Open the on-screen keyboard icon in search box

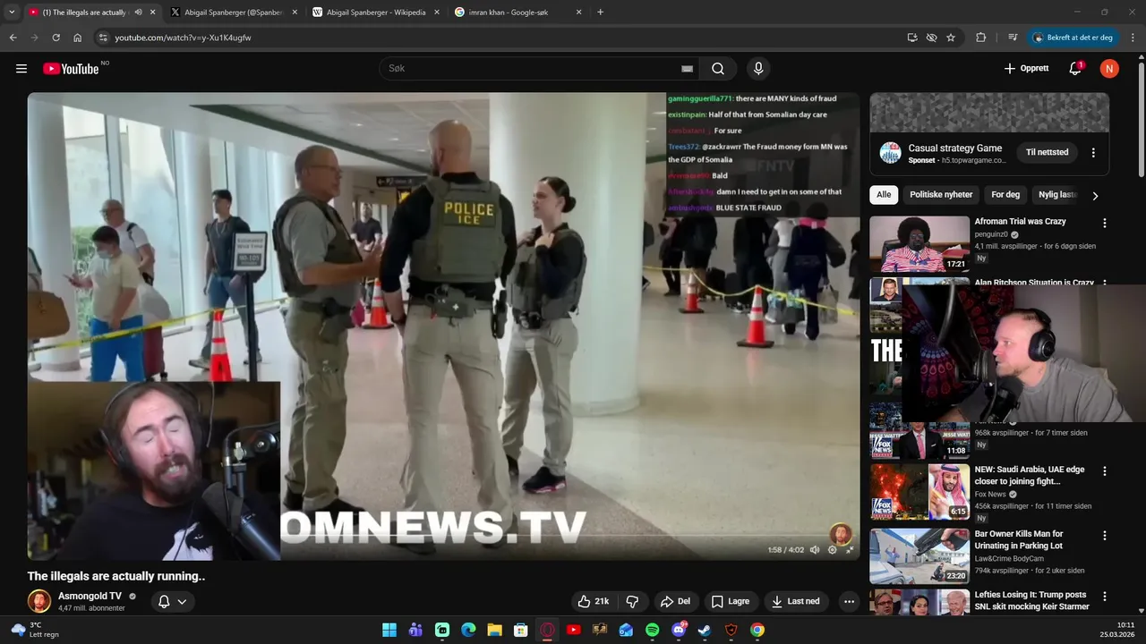tap(687, 69)
